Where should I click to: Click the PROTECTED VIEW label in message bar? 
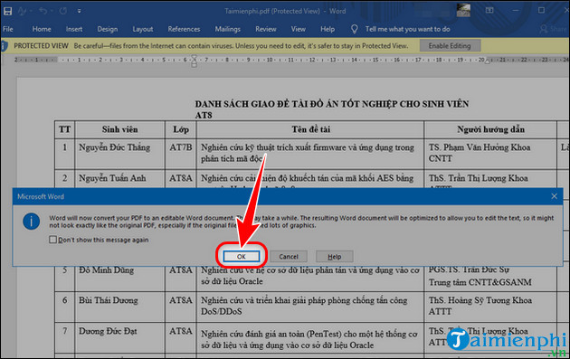click(x=41, y=46)
